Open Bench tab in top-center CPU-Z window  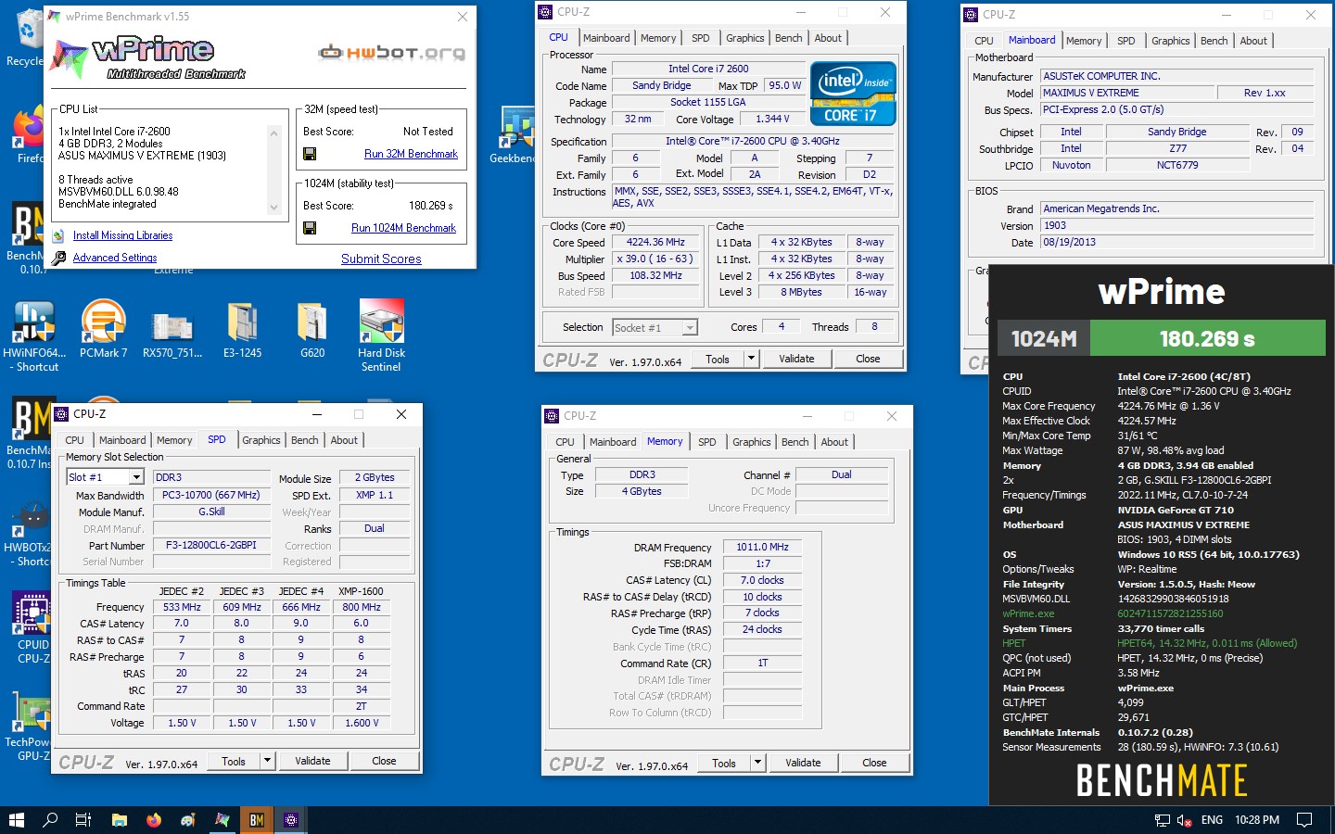pyautogui.click(x=789, y=38)
